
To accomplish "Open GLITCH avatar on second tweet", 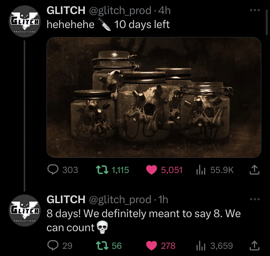I will click(24, 210).
